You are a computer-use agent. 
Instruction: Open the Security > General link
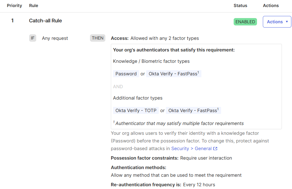click(191, 149)
